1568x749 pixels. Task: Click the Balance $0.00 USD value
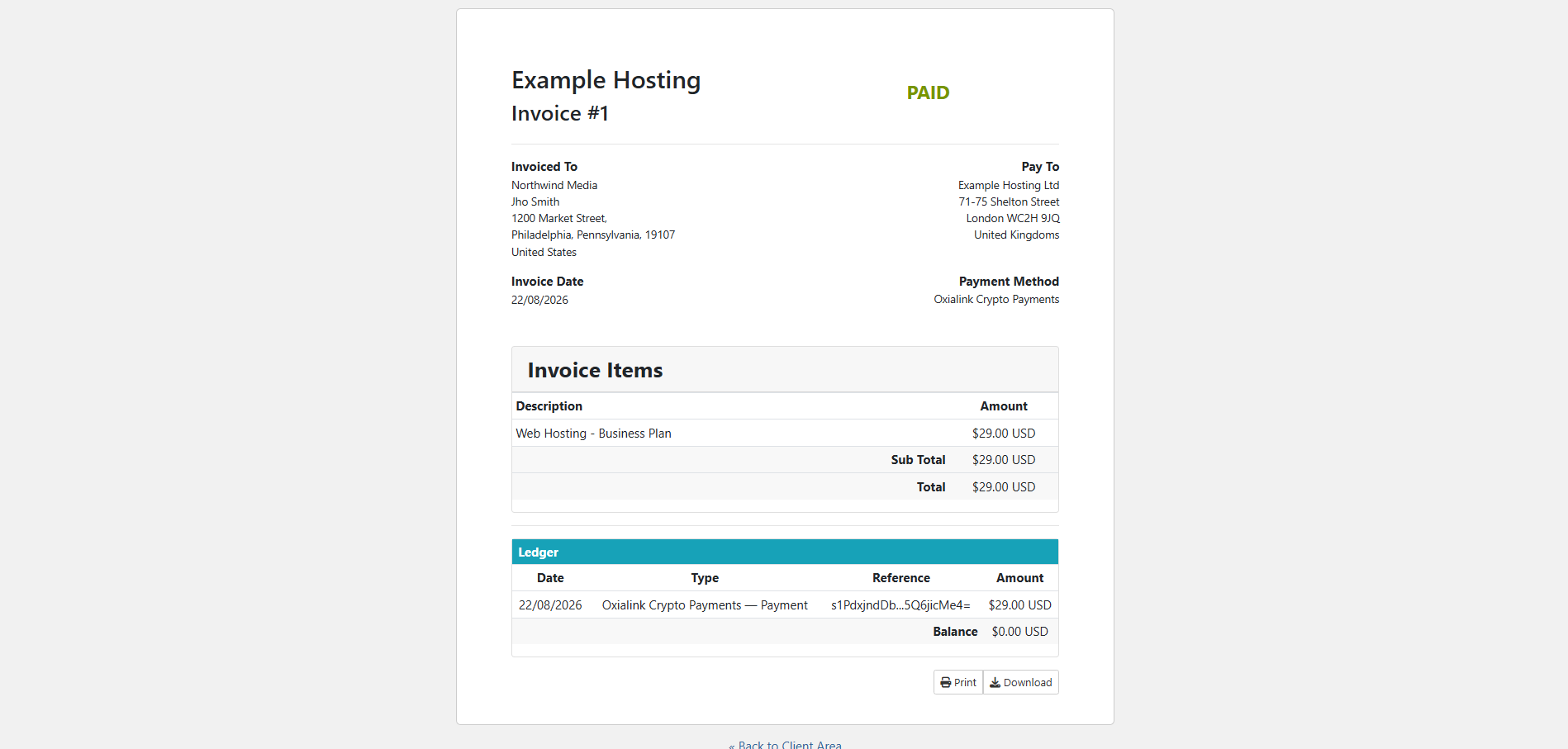coord(1019,631)
